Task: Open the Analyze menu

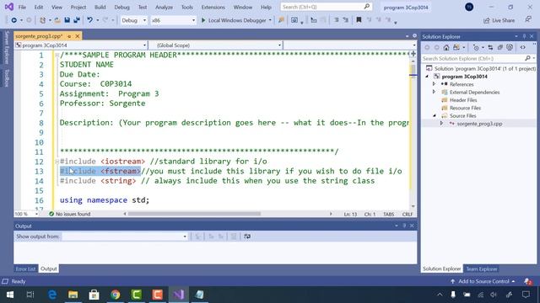Action: (x=164, y=7)
